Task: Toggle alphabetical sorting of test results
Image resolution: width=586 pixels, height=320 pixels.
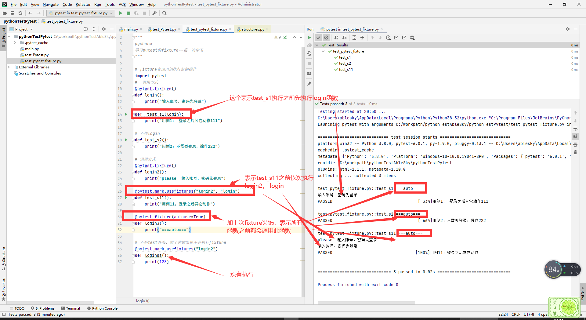Action: click(x=336, y=38)
